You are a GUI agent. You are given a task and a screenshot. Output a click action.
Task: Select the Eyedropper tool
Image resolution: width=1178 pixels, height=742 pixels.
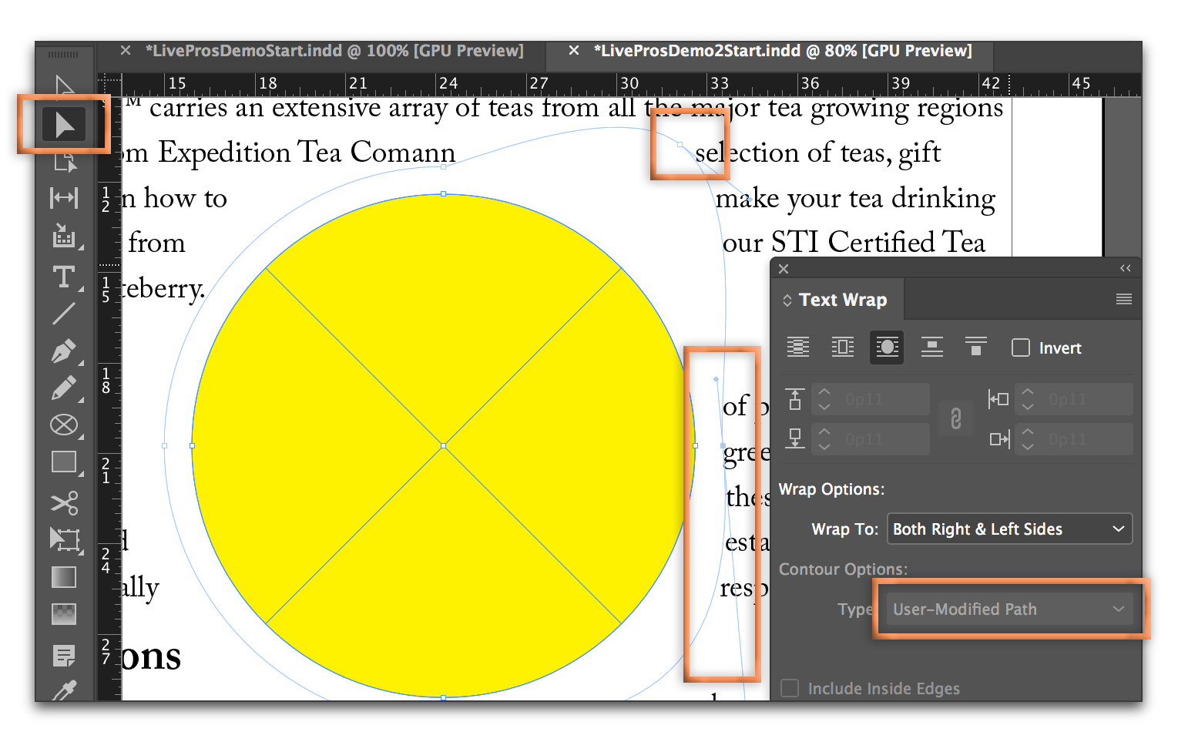[x=64, y=691]
